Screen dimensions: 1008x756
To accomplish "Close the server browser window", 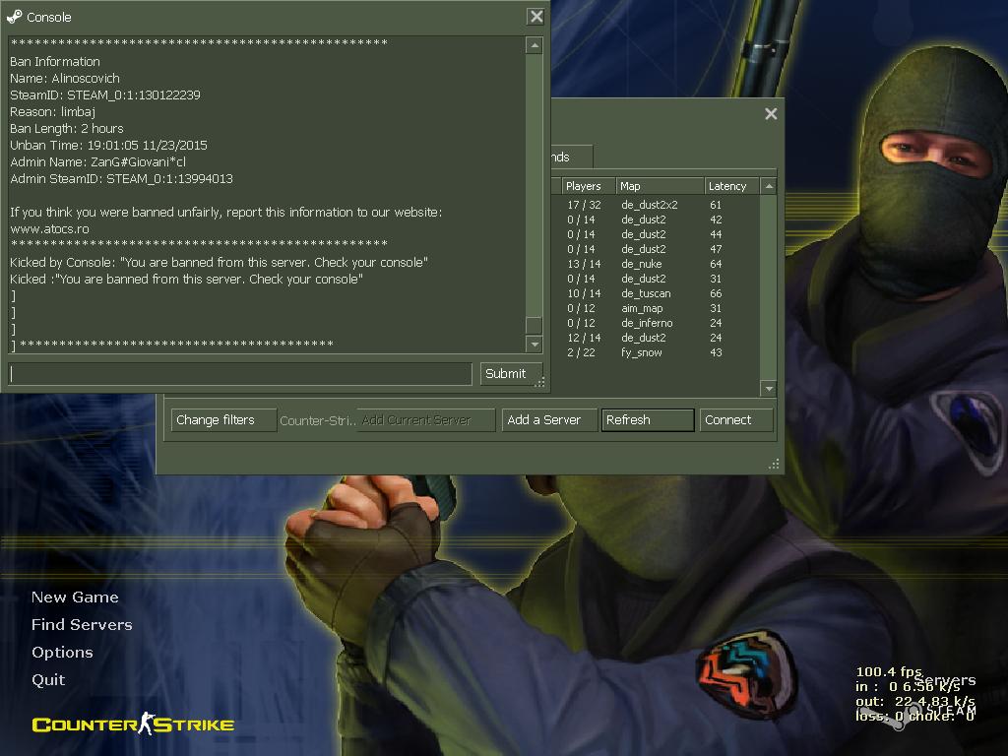I will click(x=771, y=114).
